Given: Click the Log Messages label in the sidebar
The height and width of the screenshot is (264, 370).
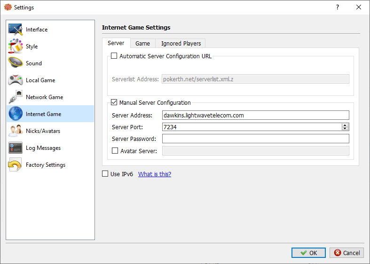Looking at the screenshot, I should [43, 148].
